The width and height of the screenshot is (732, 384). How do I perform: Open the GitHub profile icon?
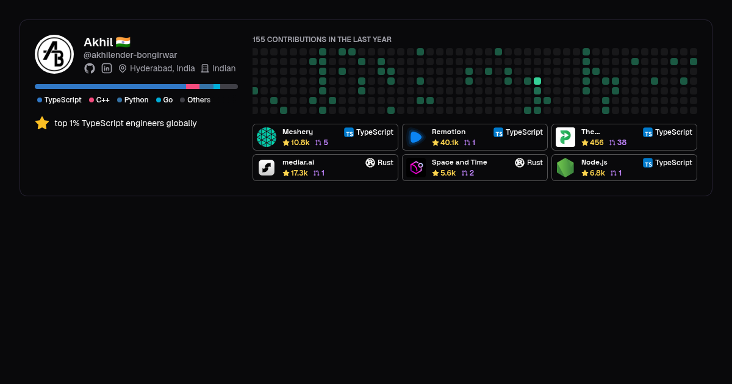click(x=90, y=68)
